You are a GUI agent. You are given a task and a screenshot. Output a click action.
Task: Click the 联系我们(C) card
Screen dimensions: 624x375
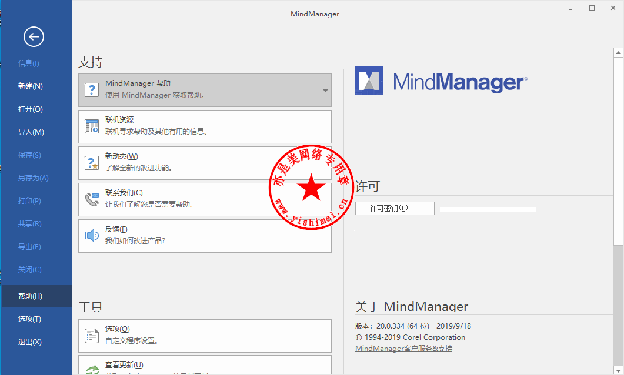[x=205, y=199]
